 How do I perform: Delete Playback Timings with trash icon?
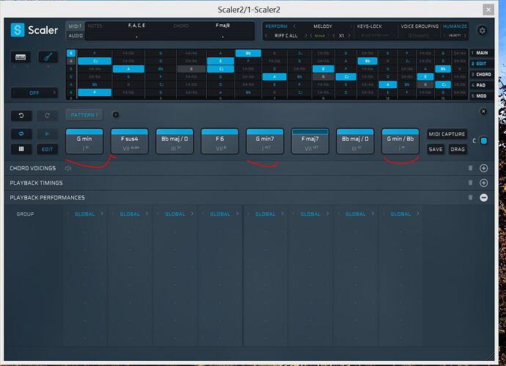[x=470, y=183]
